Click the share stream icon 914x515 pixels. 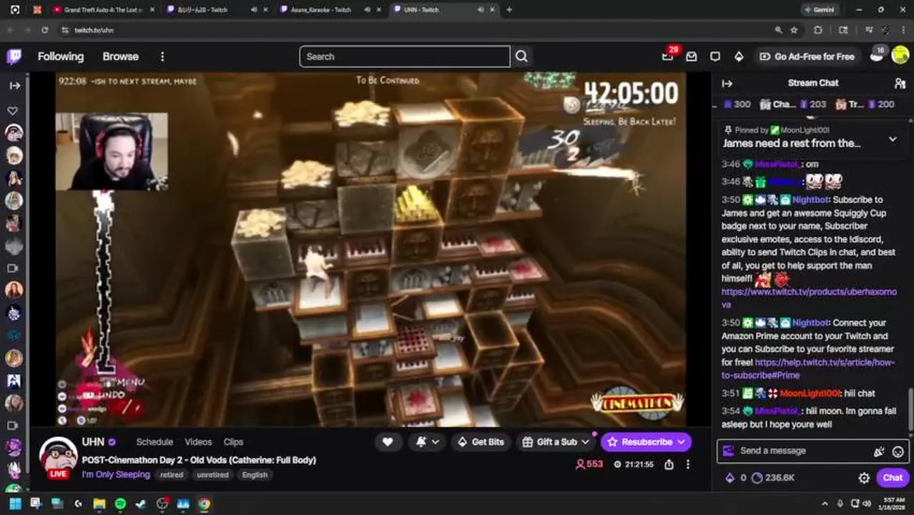[669, 464]
